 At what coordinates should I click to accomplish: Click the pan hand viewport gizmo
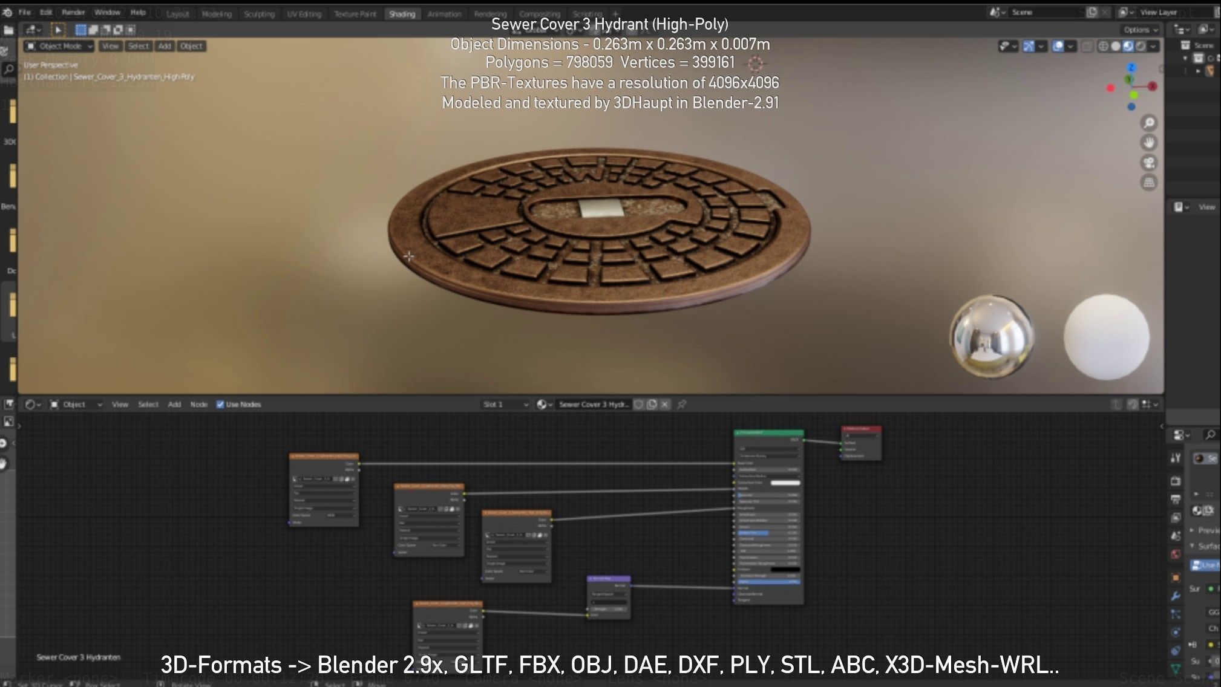tap(1148, 143)
